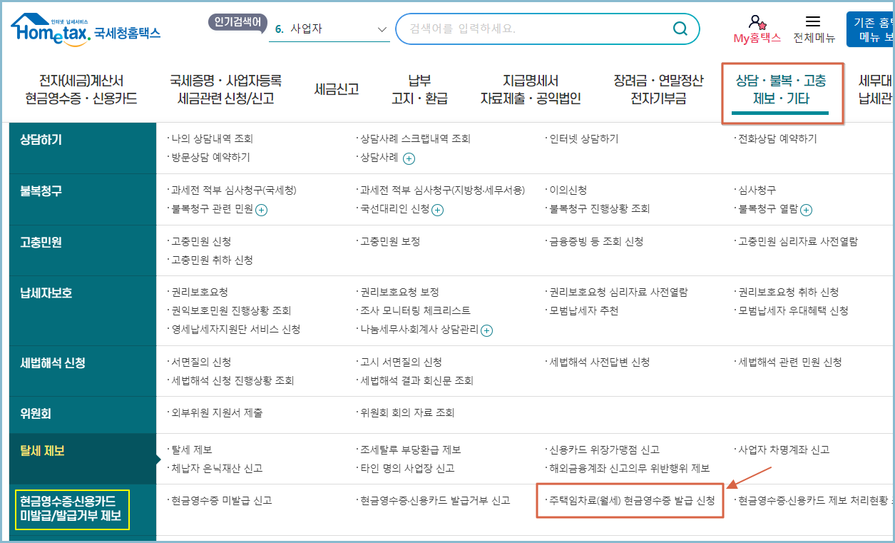Click the plus icon beside 국선대리인 신청
The height and width of the screenshot is (543, 895).
(x=436, y=210)
